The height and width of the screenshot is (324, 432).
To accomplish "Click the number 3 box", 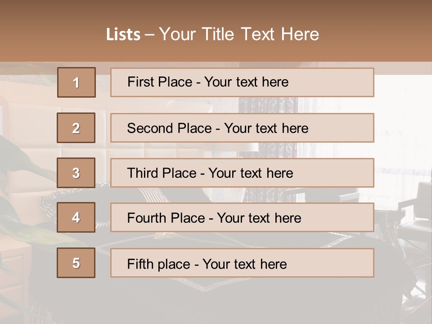I will pos(76,173).
